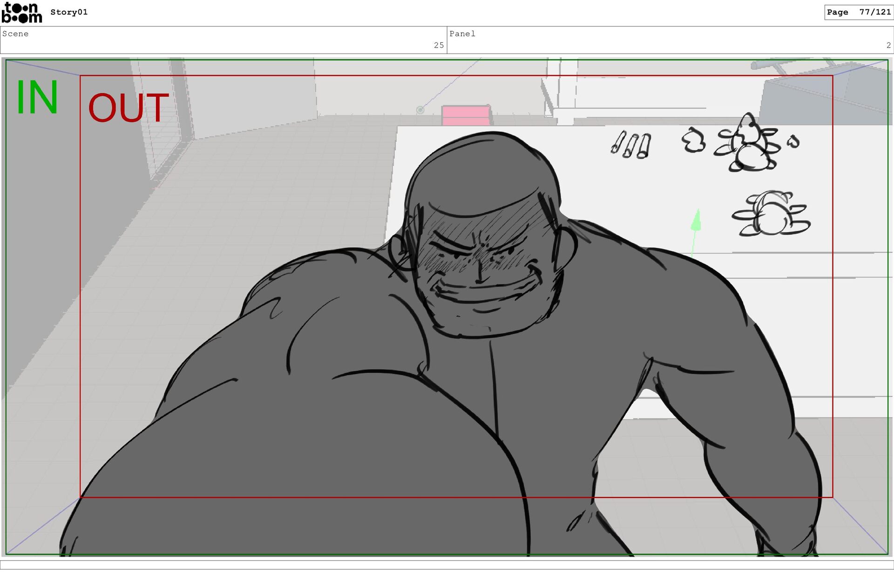This screenshot has width=894, height=578.
Task: Click the tiny teardrop doodle beside upper flower
Action: click(x=793, y=141)
